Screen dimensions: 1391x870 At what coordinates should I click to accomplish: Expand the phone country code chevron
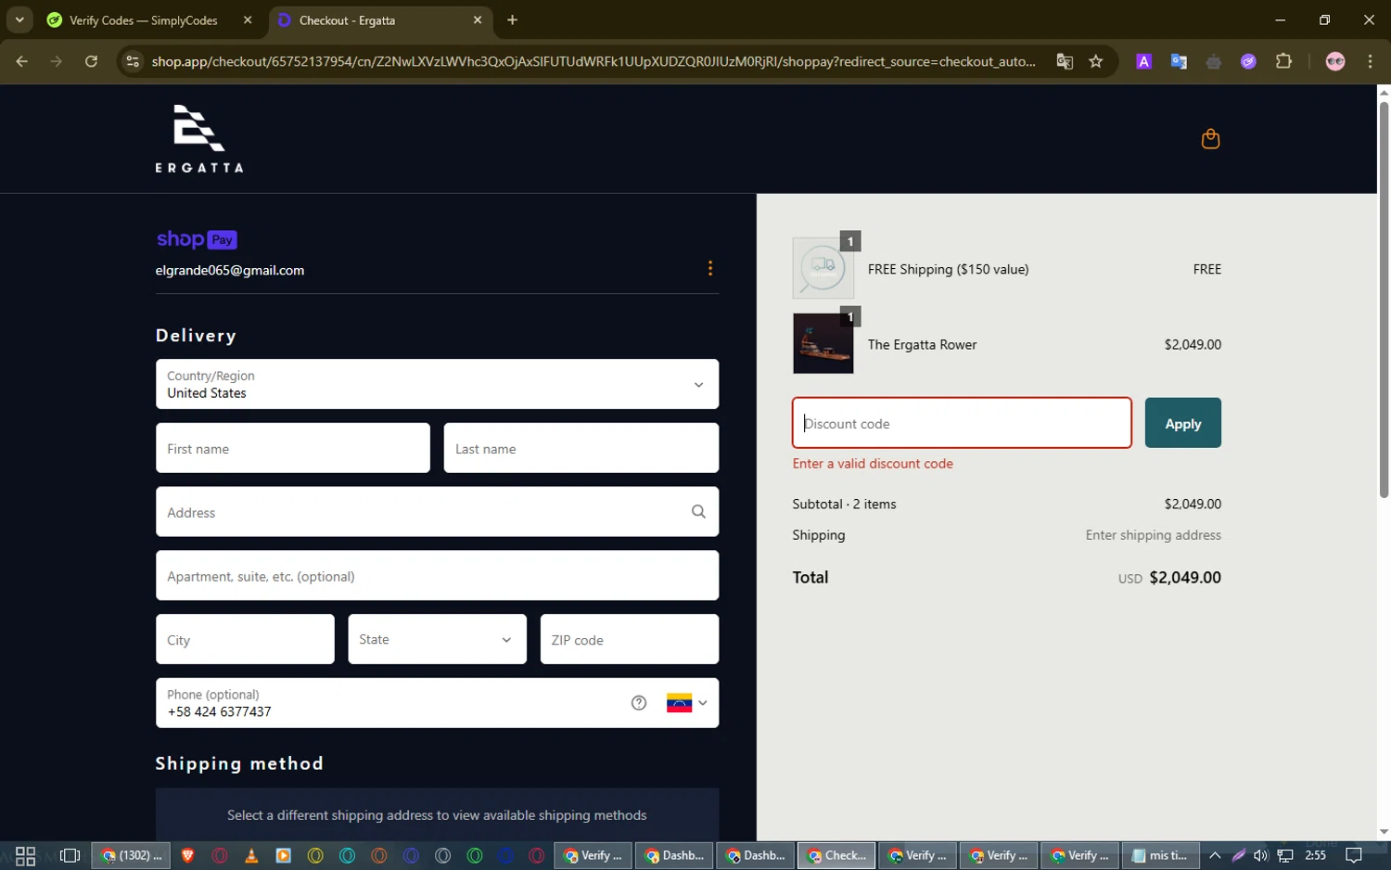(703, 703)
